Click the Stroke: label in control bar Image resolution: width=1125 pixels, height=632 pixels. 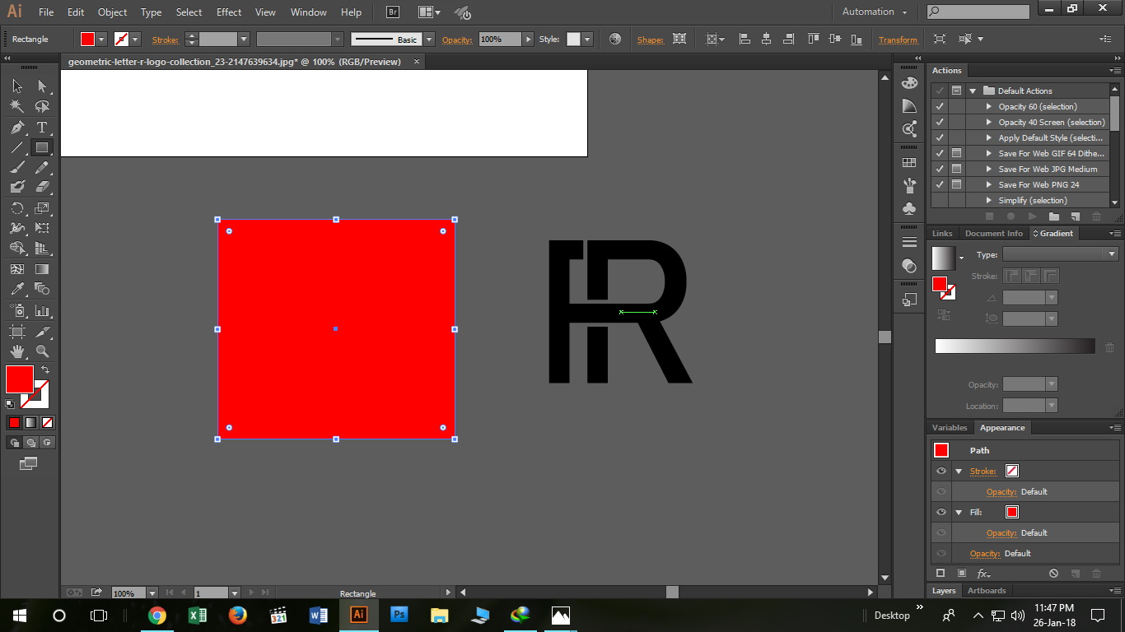(166, 39)
